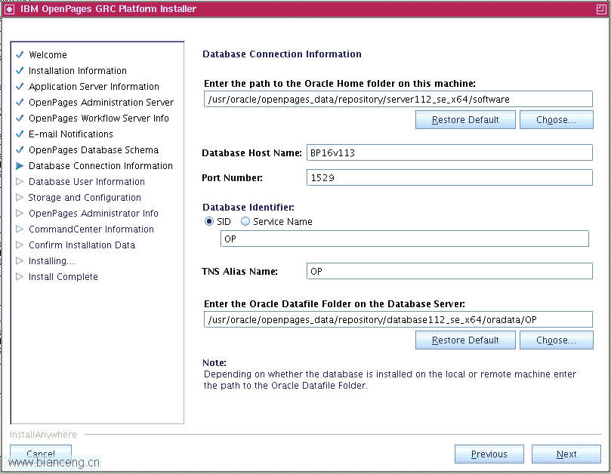This screenshot has width=611, height=474.
Task: Select the Installing... step label
Action: pyautogui.click(x=51, y=261)
